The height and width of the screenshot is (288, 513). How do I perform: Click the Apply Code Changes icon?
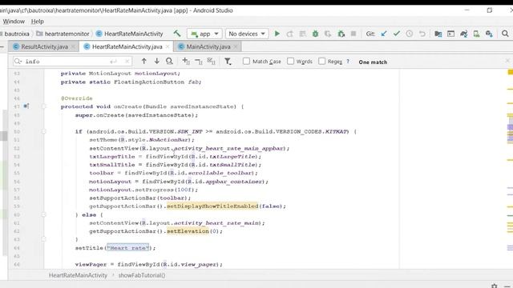point(303,34)
